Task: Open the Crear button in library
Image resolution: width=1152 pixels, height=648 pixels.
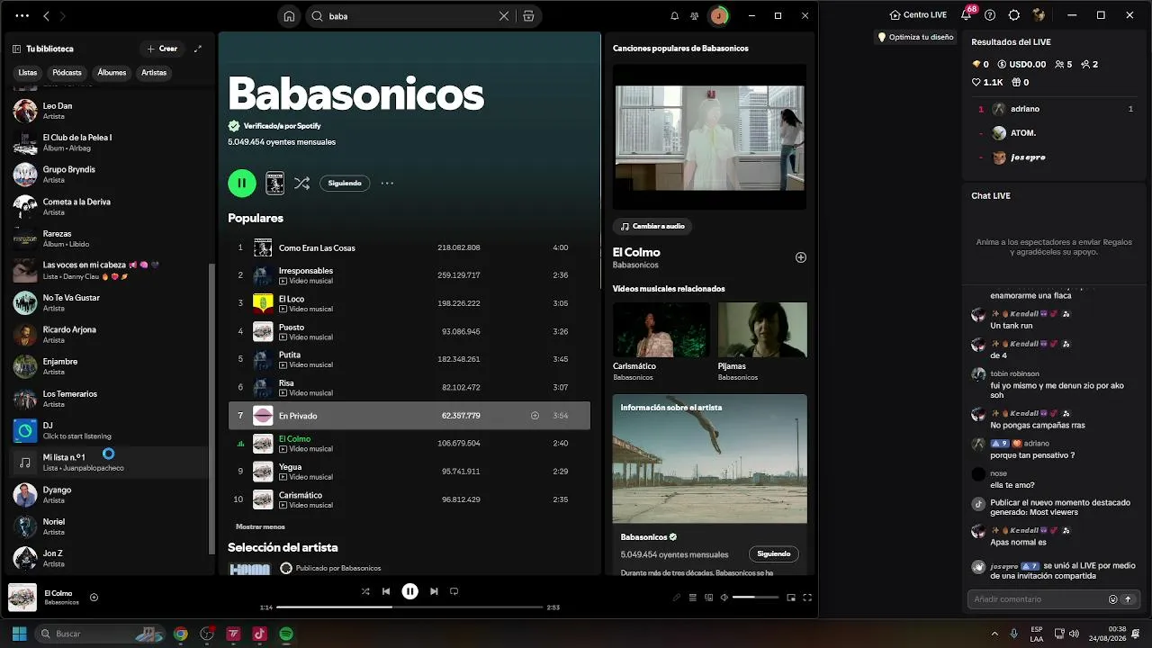Action: click(x=162, y=49)
